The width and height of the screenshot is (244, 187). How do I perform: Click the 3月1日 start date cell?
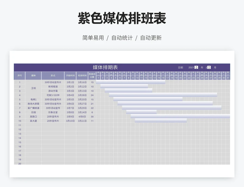(x=71, y=82)
